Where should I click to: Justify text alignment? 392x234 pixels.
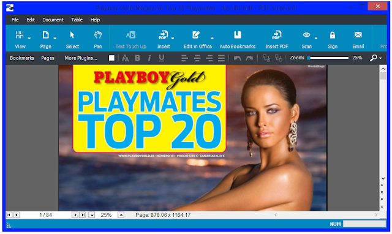[221, 58]
